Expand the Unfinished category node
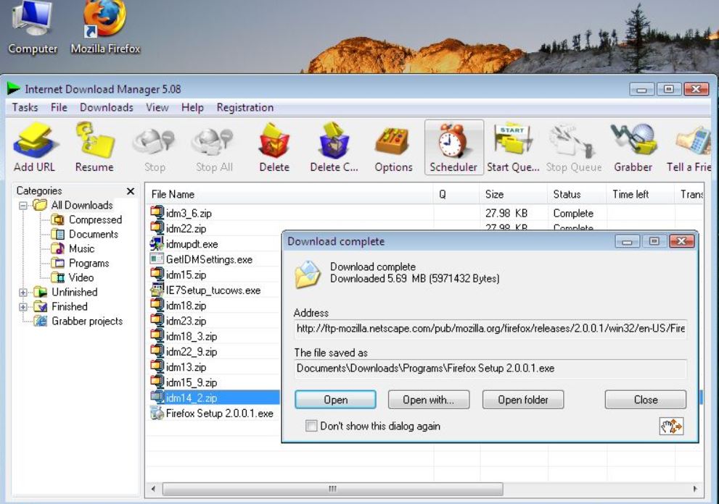This screenshot has width=719, height=504. (x=23, y=292)
